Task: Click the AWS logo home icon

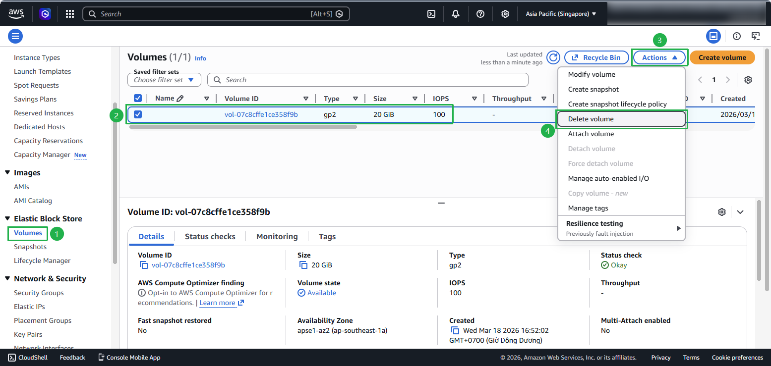Action: (17, 14)
